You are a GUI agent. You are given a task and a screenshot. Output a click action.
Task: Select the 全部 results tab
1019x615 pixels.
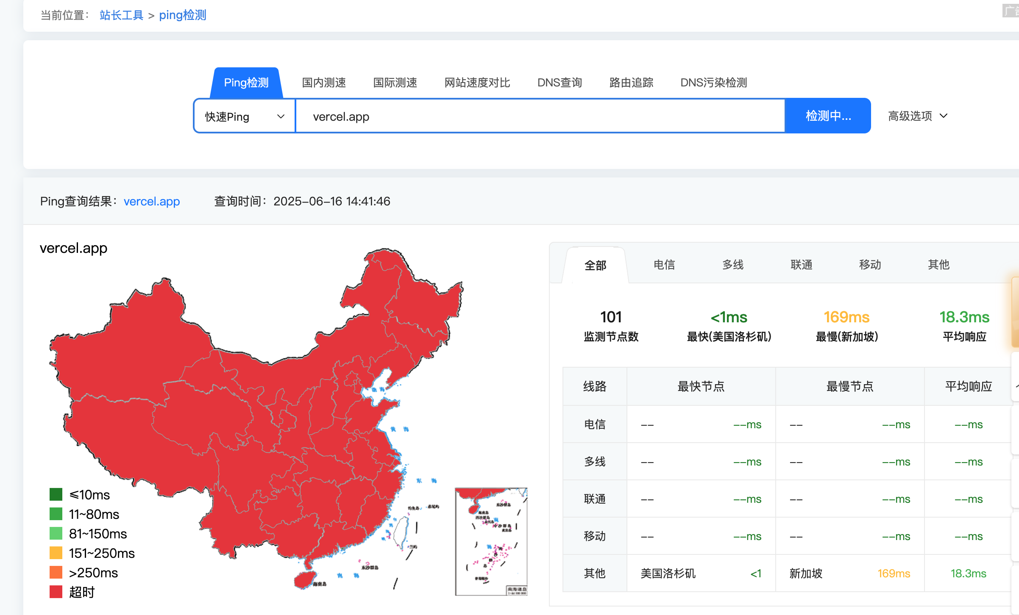tap(595, 265)
